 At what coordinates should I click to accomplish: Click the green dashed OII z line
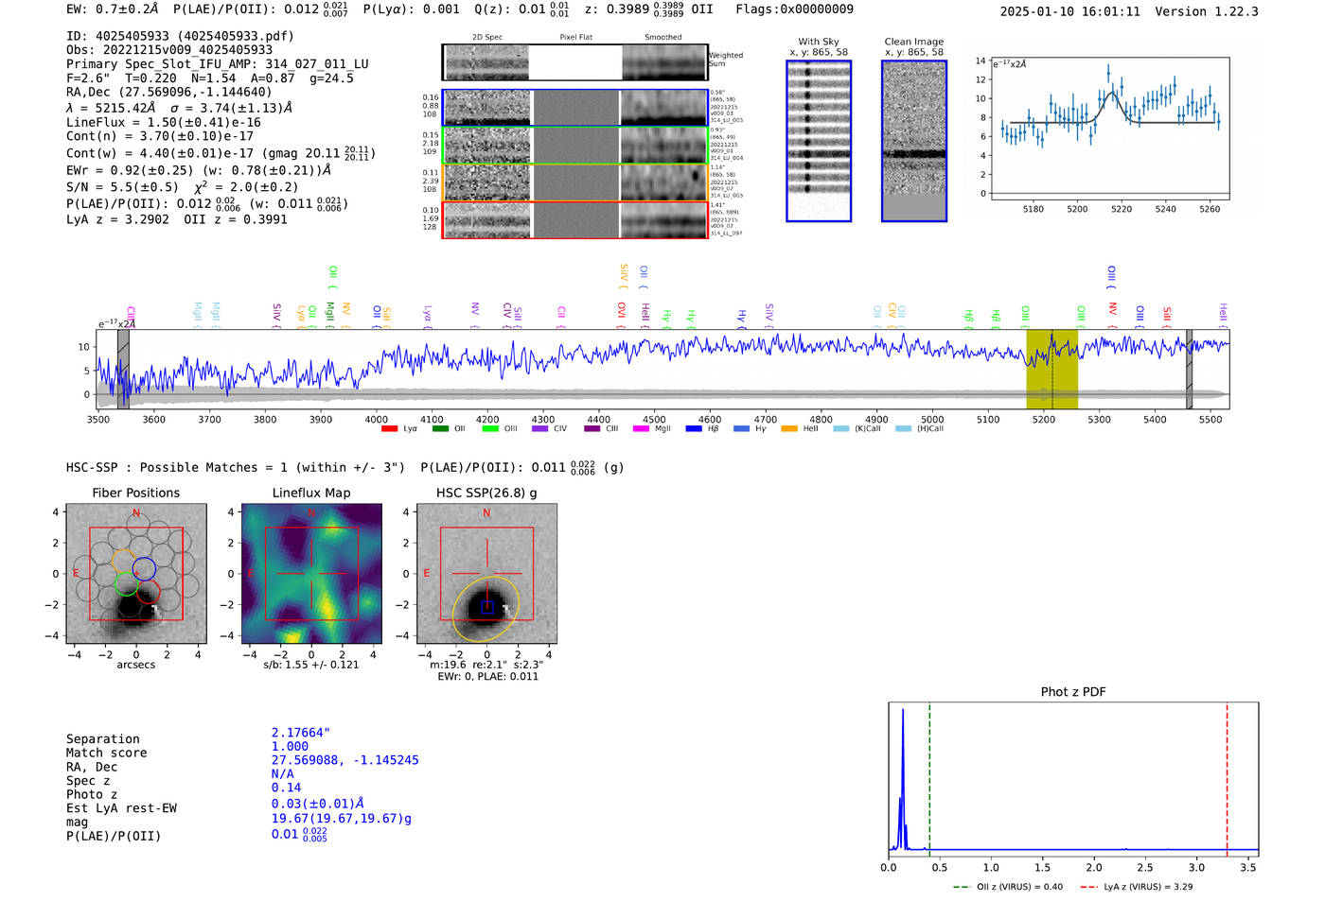point(929,775)
